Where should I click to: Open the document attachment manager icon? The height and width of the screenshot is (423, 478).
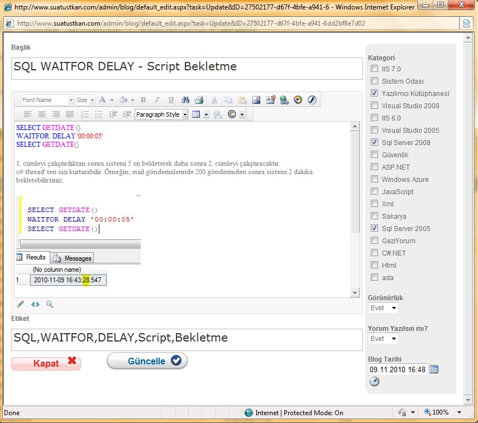tap(270, 100)
